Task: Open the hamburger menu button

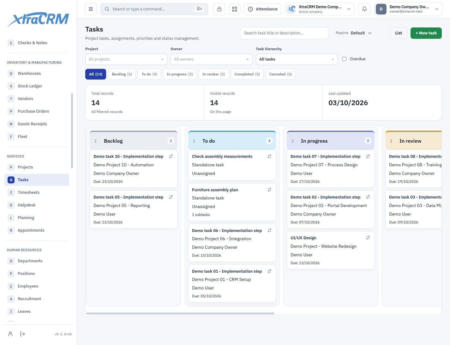Action: tap(91, 9)
